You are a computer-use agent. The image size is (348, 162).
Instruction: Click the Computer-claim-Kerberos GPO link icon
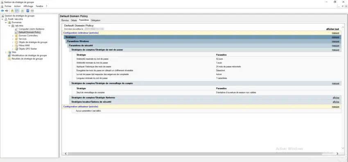[16, 29]
